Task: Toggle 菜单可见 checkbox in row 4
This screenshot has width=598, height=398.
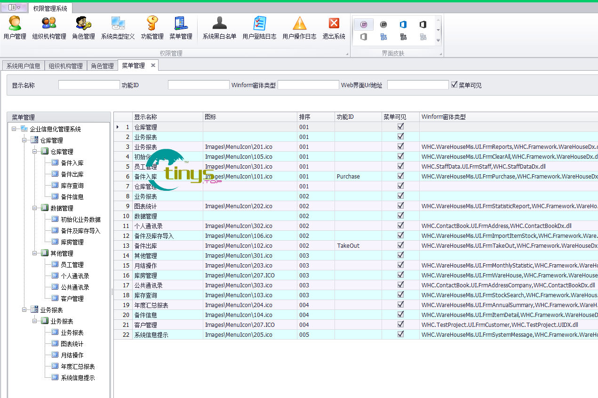Action: (400, 156)
